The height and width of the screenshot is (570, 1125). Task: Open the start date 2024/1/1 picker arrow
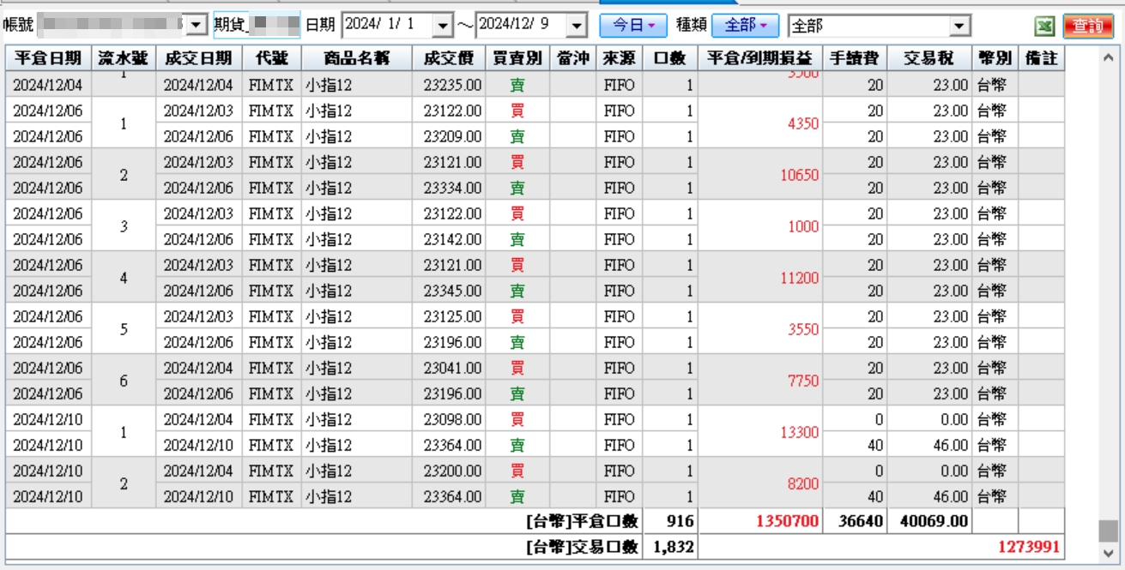point(442,26)
